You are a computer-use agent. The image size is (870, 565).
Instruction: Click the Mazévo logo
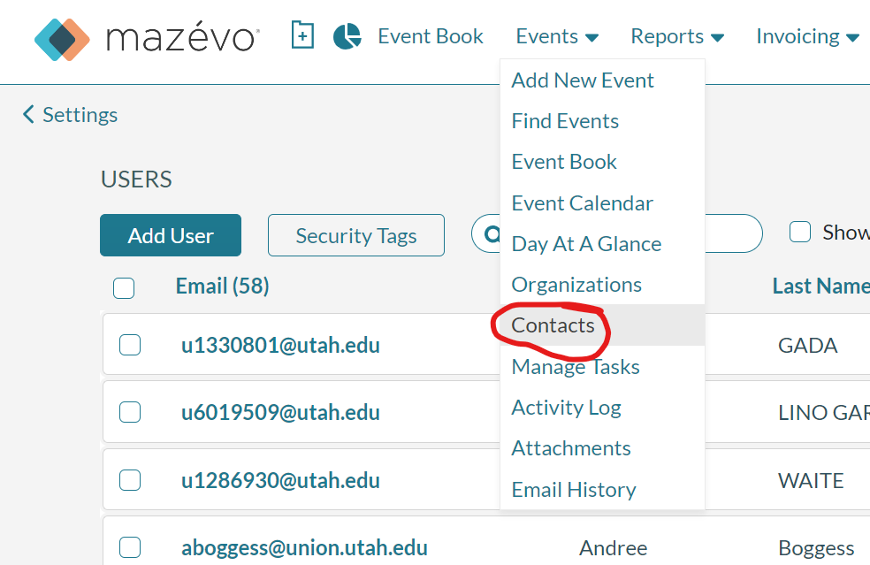pos(147,38)
